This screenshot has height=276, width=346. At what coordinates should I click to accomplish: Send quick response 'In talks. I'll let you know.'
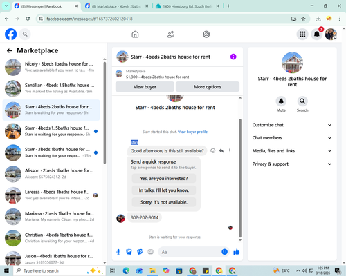pyautogui.click(x=164, y=190)
